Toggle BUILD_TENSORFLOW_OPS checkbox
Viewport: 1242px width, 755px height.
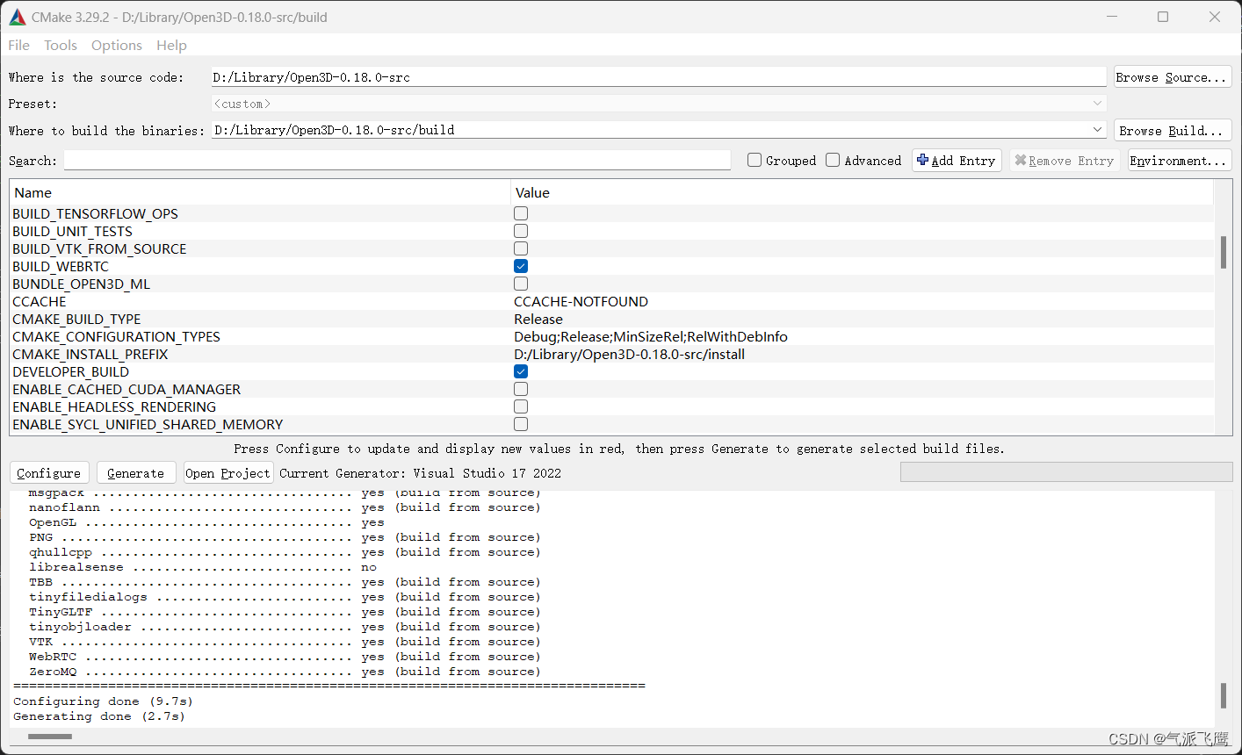point(521,213)
